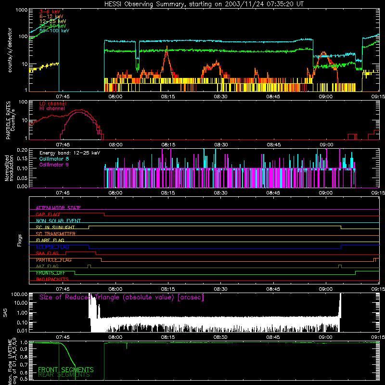Click the SAA_FLAG label
Image resolution: width=385 pixels, height=385 pixels.
click(x=47, y=253)
